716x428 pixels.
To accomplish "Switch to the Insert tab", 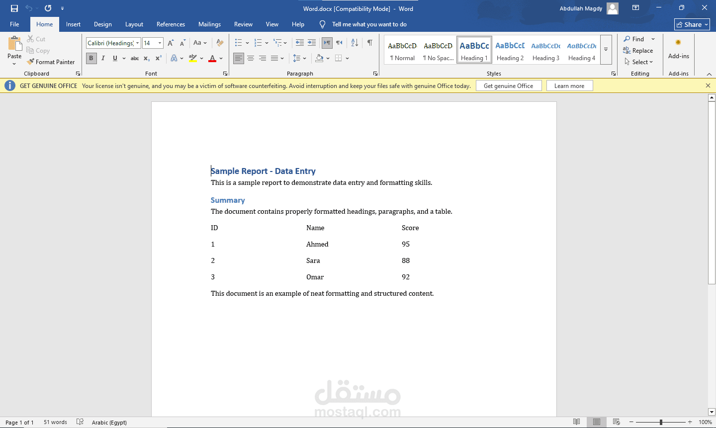I will [73, 24].
